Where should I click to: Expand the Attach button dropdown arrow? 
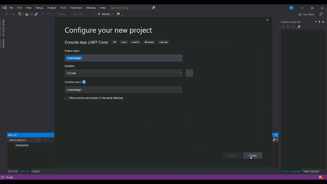tap(113, 14)
